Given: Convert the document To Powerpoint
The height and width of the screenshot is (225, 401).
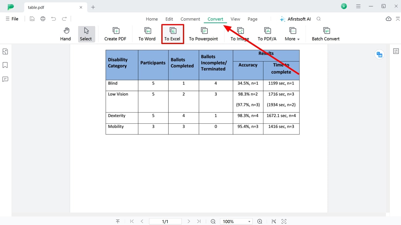Looking at the screenshot, I should pos(204,34).
